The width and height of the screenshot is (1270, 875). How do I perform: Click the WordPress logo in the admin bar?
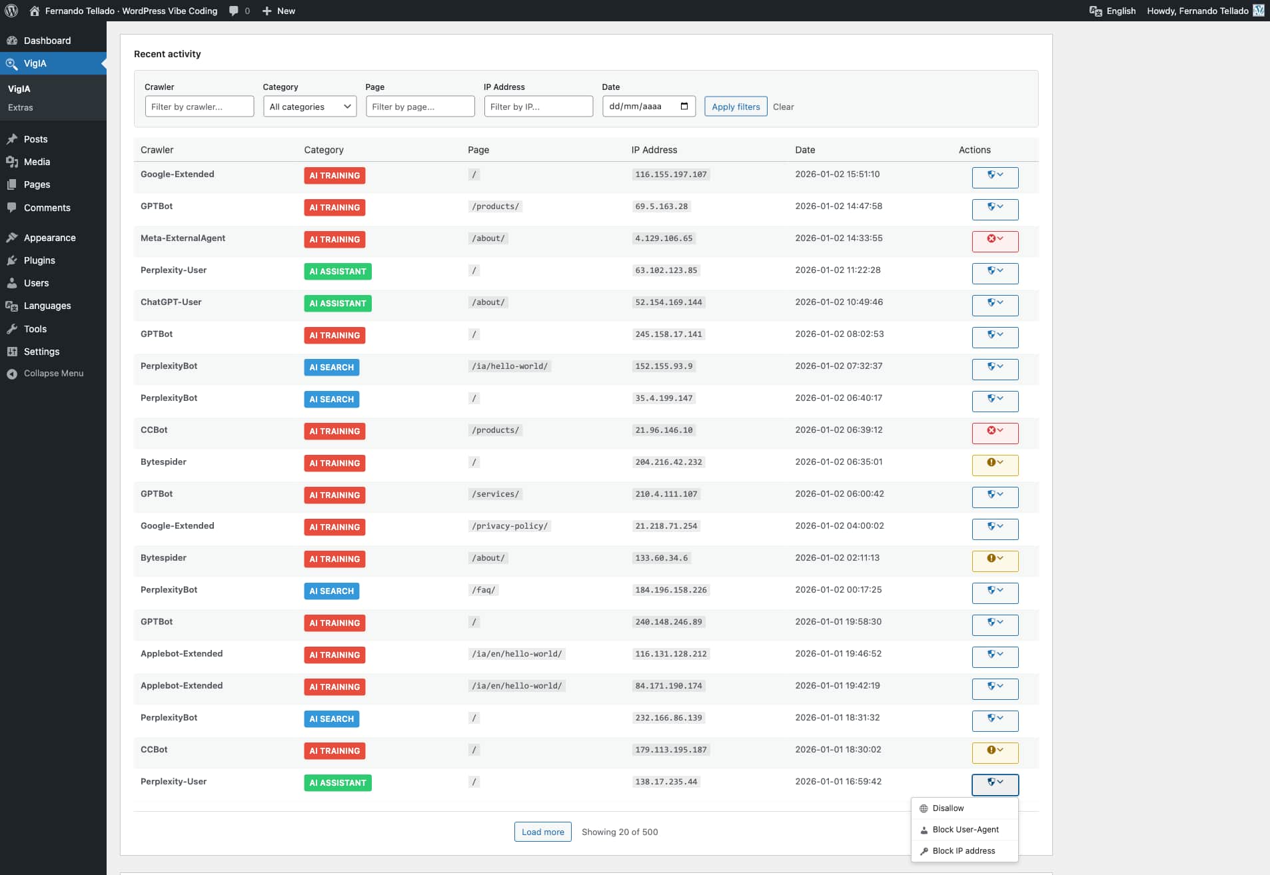pyautogui.click(x=12, y=11)
